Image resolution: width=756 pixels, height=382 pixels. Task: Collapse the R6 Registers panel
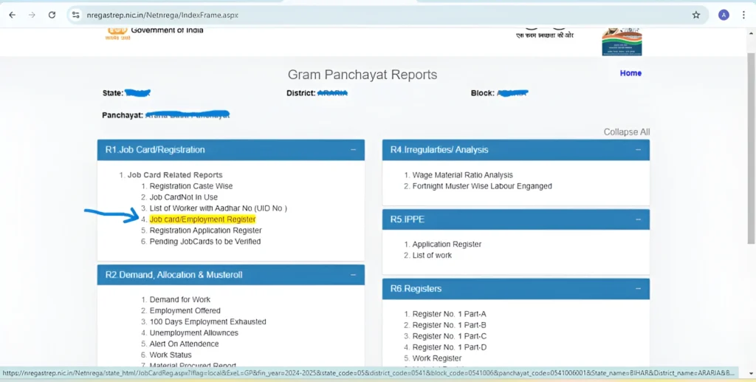click(639, 289)
